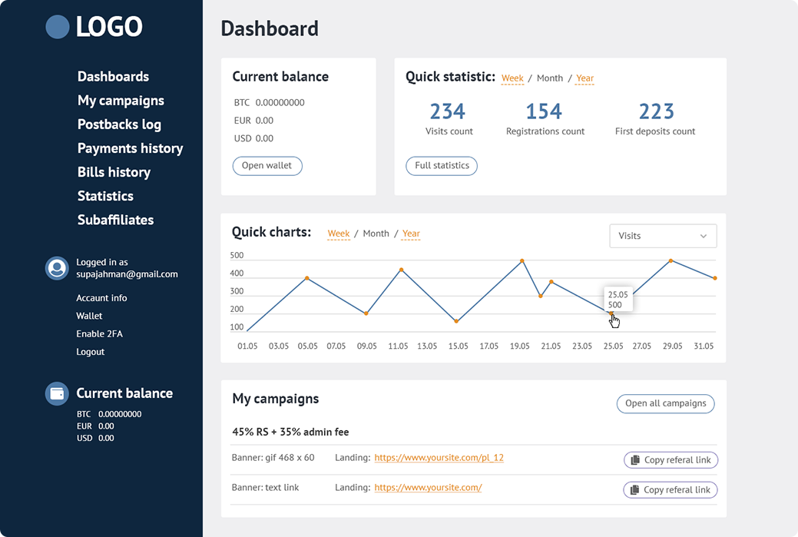
Task: Click the user avatar icon in sidebar
Action: 57,268
